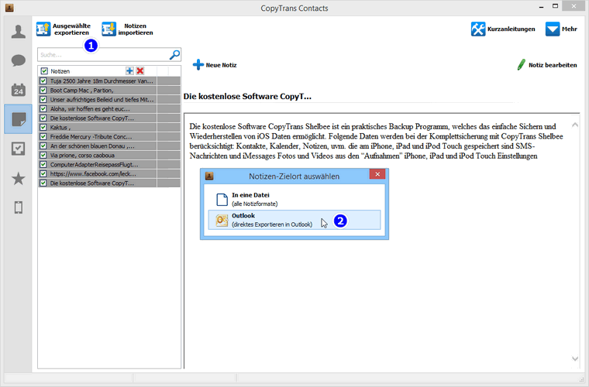Open the Tasks checklist sidebar section
The width and height of the screenshot is (589, 387).
tap(18, 148)
